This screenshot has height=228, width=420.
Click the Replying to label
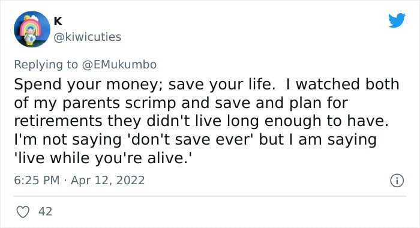point(46,65)
